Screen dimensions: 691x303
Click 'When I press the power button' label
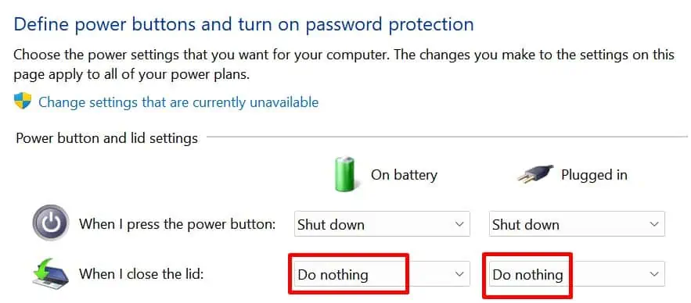coord(177,224)
